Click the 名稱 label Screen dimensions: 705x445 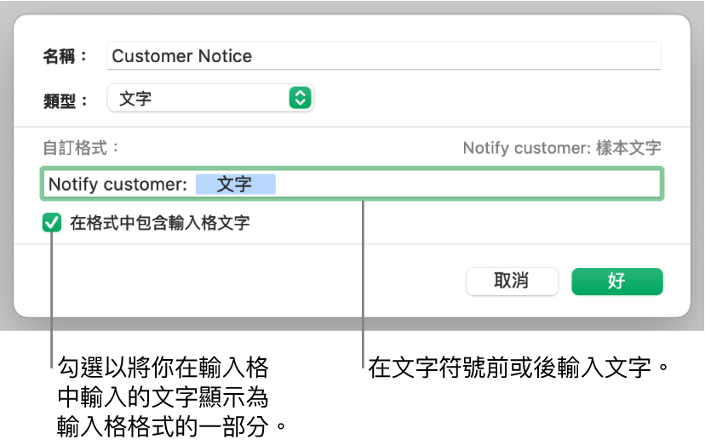click(x=66, y=57)
